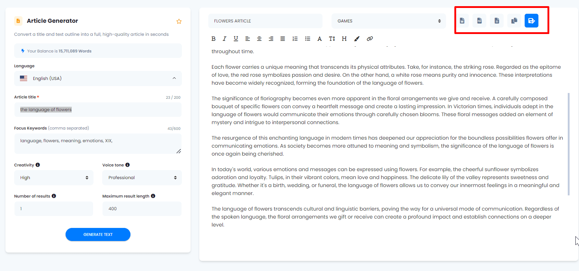Toggle underline formatting
The width and height of the screenshot is (579, 271).
pyautogui.click(x=236, y=39)
